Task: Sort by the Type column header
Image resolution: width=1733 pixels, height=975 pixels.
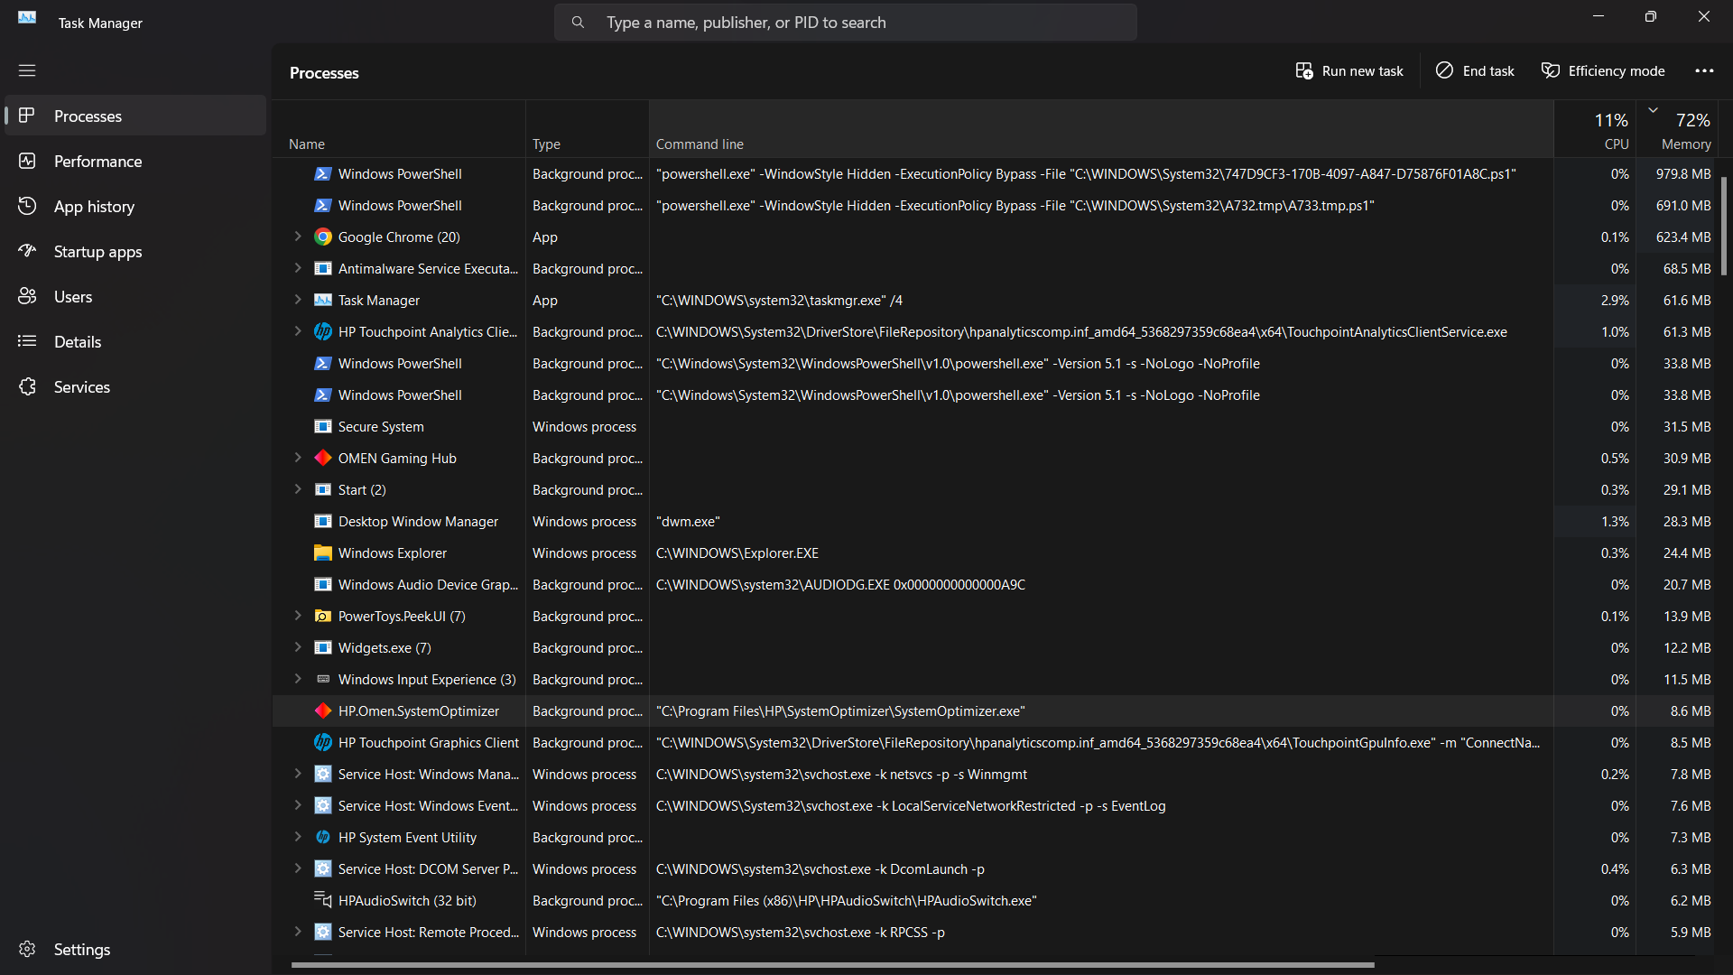Action: (587, 129)
